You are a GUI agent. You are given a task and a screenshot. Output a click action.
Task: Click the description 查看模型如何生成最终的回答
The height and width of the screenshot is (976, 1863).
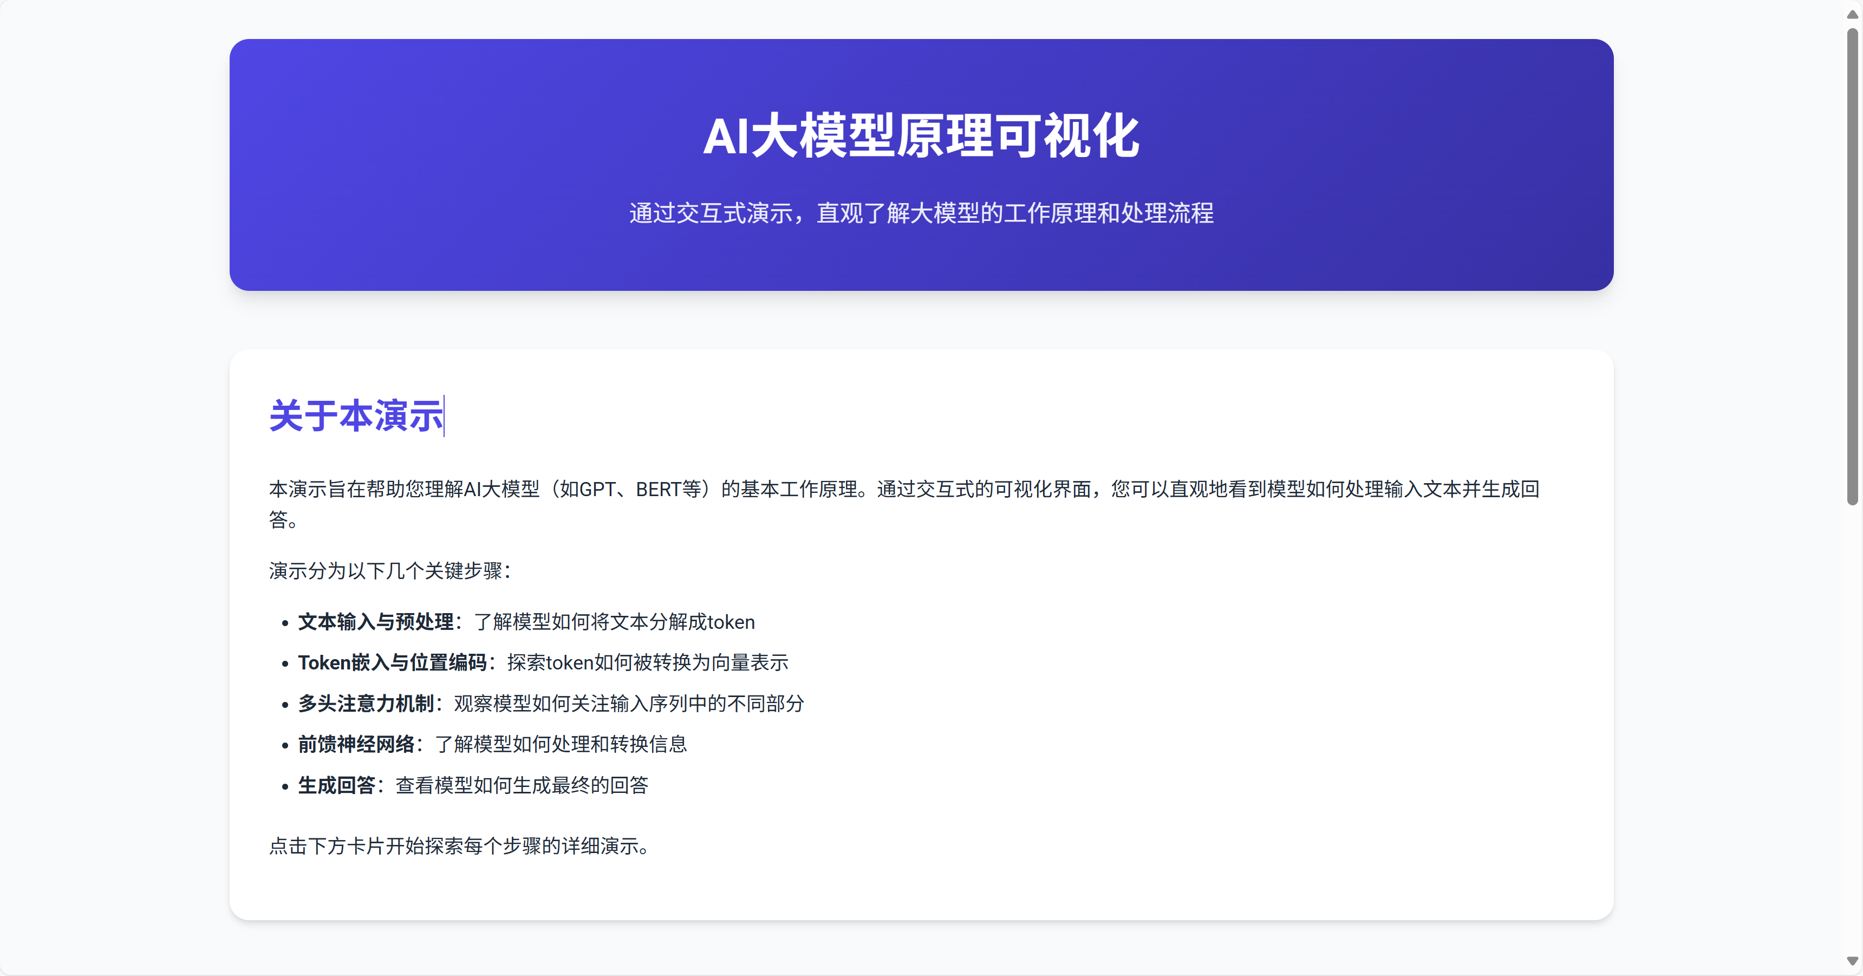pos(522,786)
